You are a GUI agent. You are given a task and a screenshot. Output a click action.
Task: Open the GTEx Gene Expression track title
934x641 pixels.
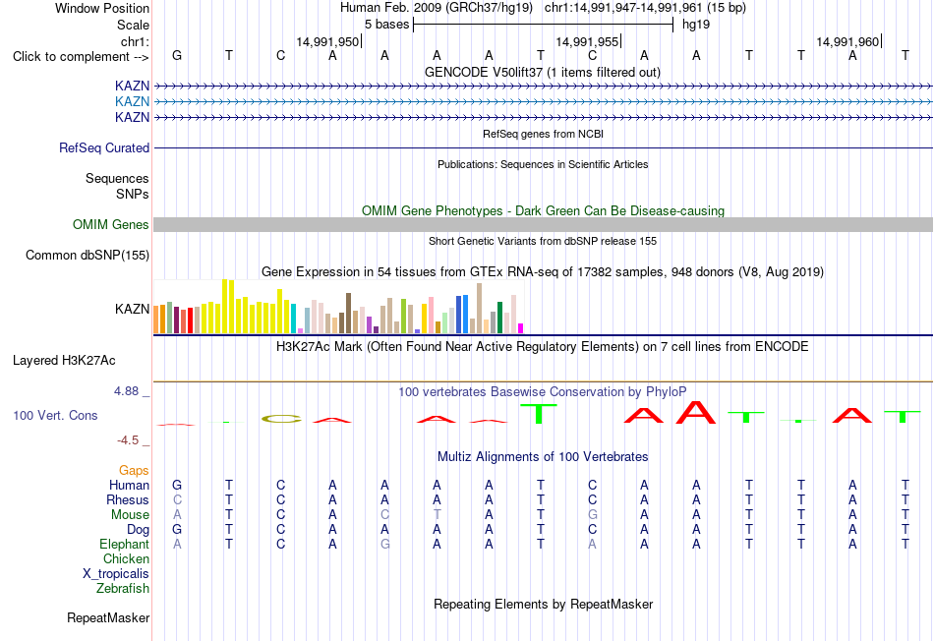click(x=543, y=272)
